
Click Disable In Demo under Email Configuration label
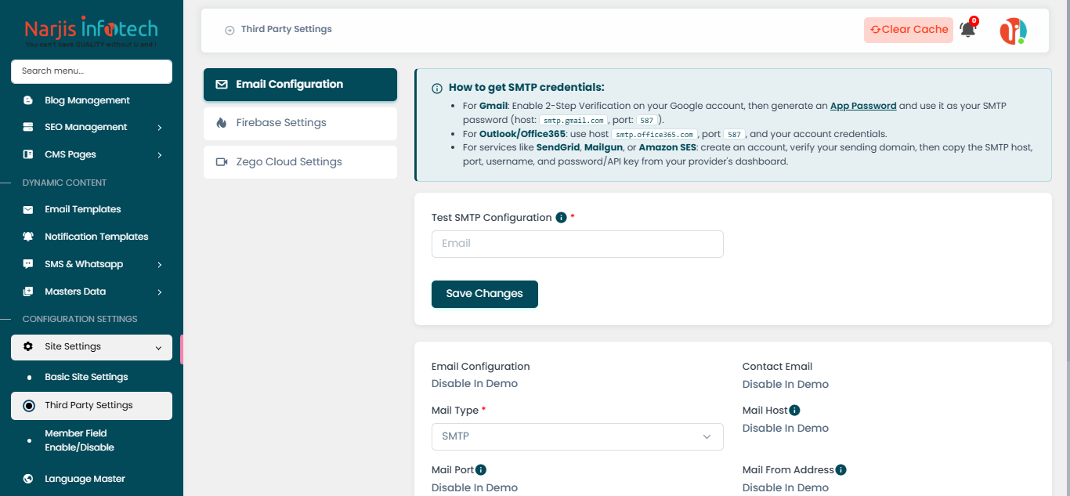click(475, 384)
